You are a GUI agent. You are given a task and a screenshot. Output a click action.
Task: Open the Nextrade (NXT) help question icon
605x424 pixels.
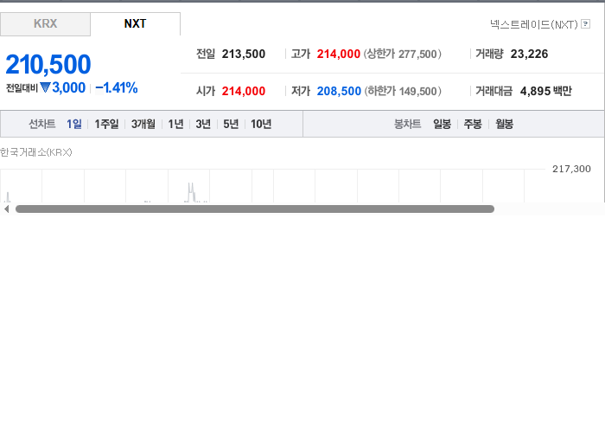pos(585,24)
